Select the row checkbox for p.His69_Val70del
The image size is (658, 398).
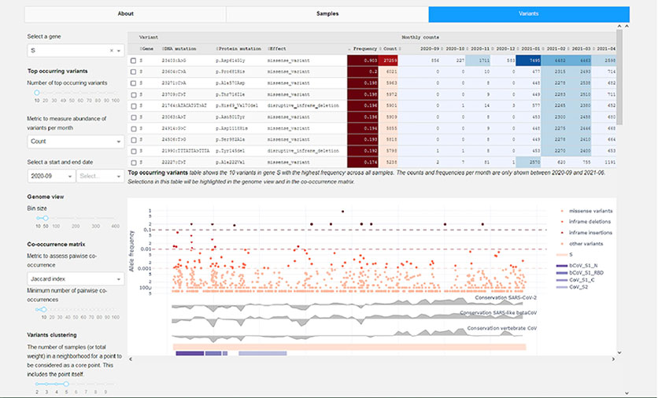(x=134, y=106)
